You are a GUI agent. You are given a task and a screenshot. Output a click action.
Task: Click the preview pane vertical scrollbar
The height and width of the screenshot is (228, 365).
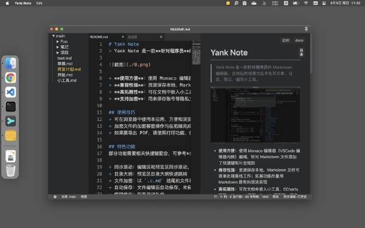(x=311, y=54)
